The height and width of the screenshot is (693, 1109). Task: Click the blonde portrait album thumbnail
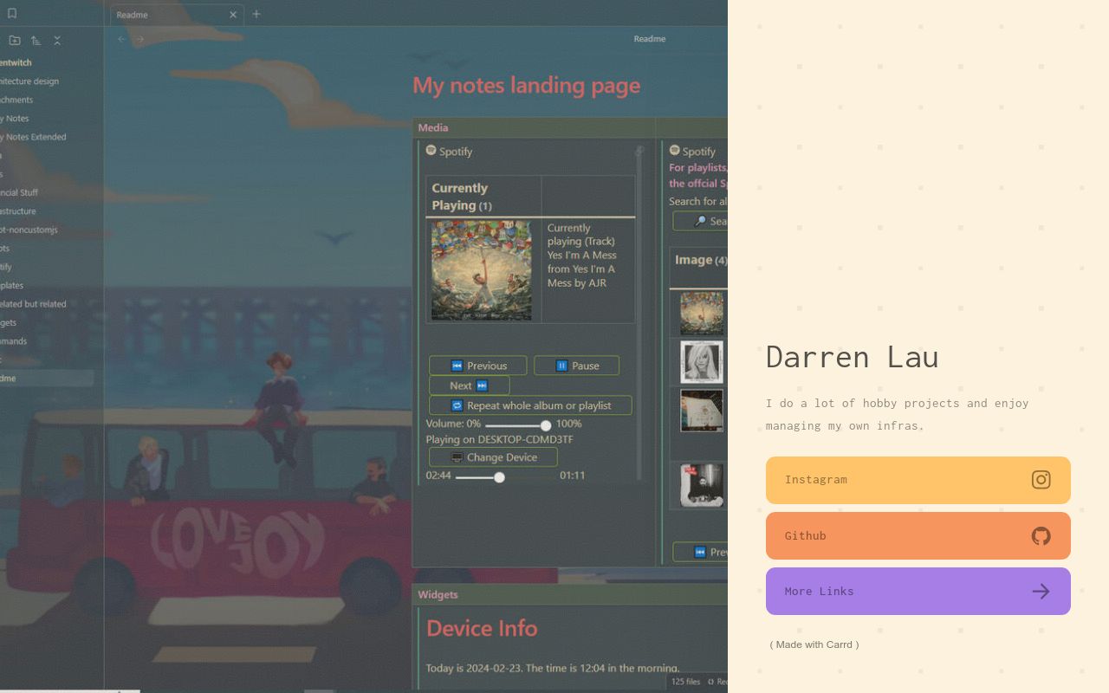click(702, 362)
